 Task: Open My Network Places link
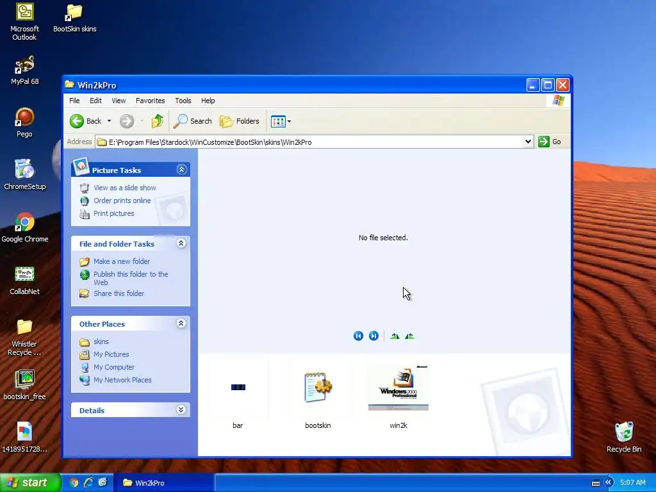[122, 380]
